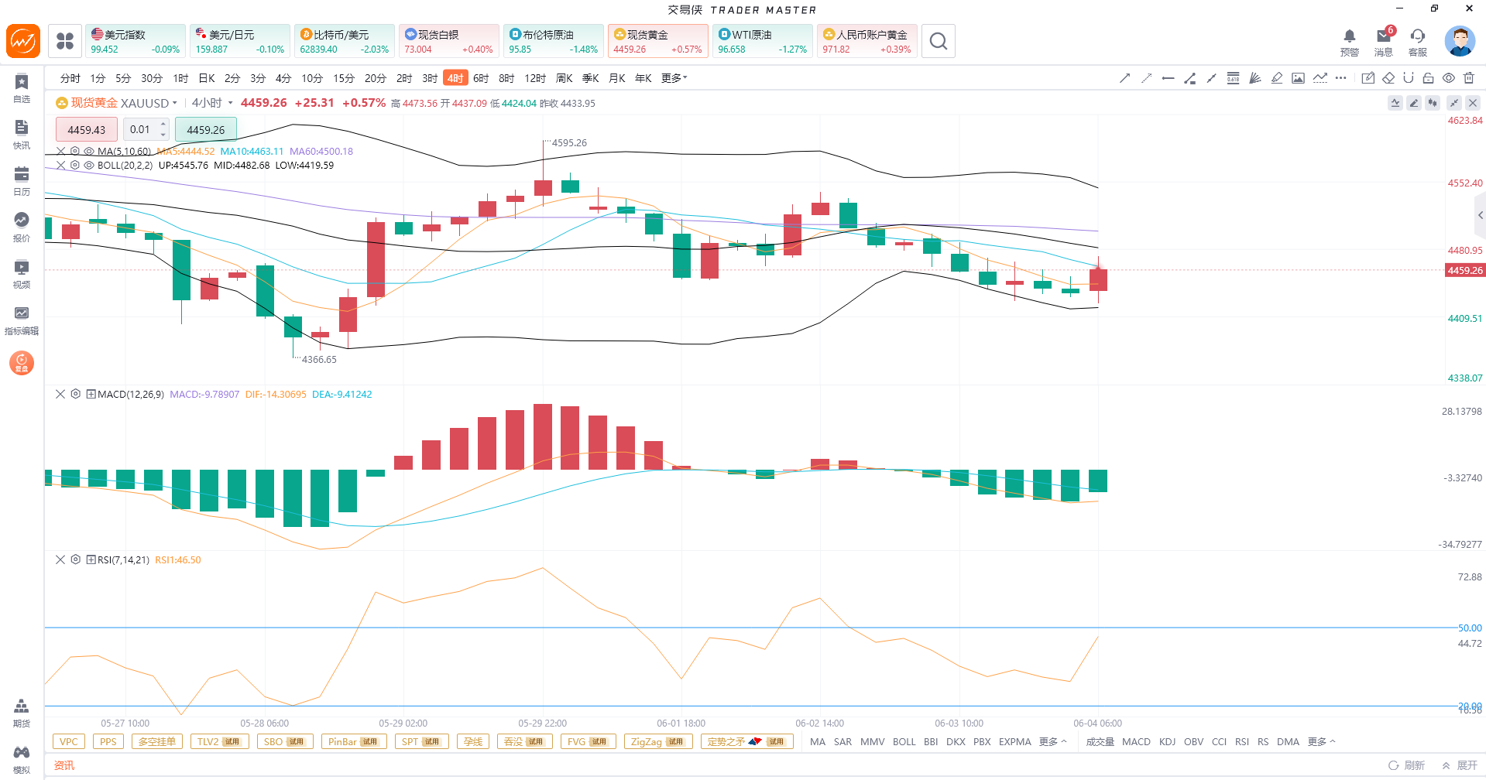Click the ZigZag indicator button
This screenshot has height=780, width=1486.
tap(658, 741)
